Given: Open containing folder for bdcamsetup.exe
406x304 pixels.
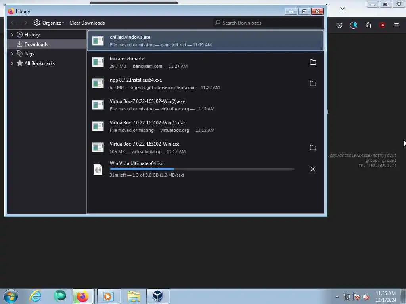Looking at the screenshot, I should 313,62.
